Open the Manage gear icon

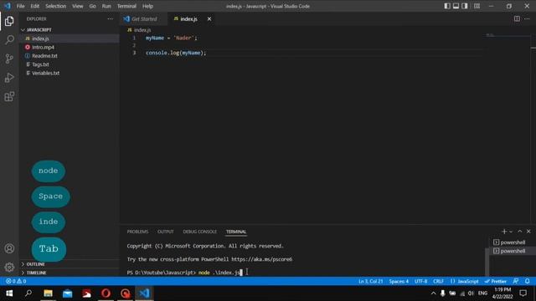9,268
